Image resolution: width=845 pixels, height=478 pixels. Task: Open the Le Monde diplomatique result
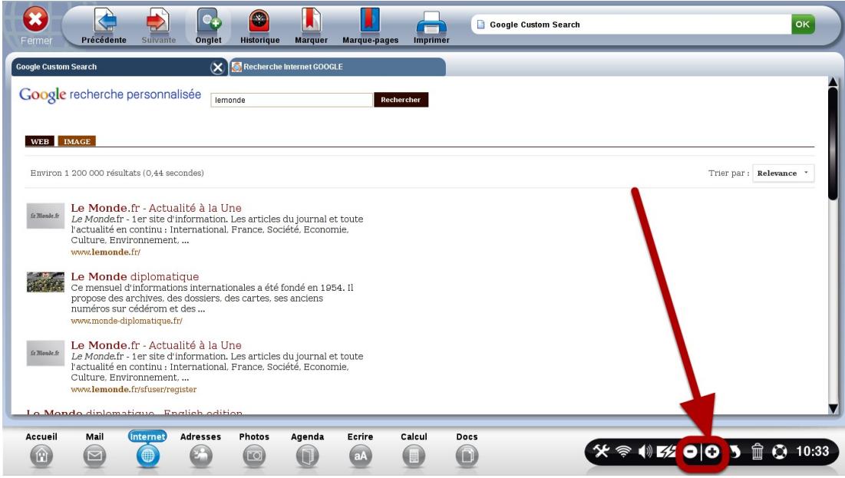(x=135, y=276)
